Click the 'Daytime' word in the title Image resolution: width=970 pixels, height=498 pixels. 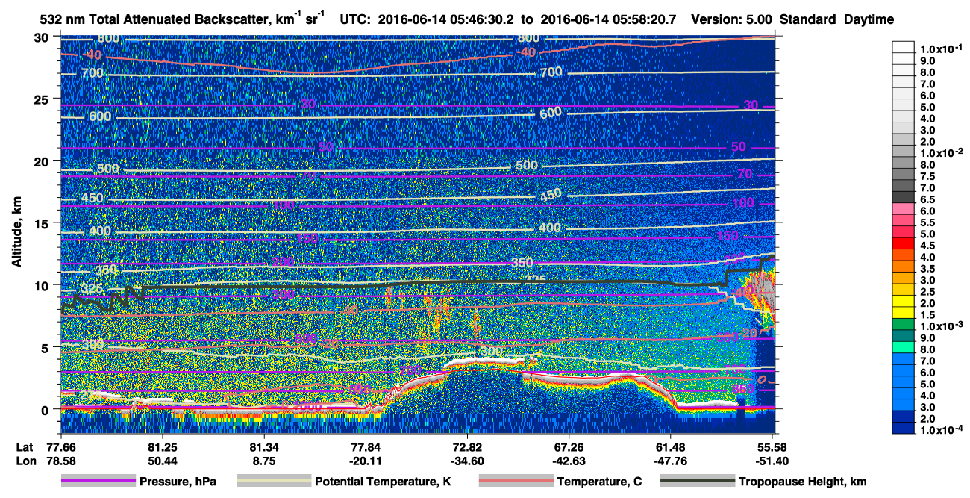869,19
